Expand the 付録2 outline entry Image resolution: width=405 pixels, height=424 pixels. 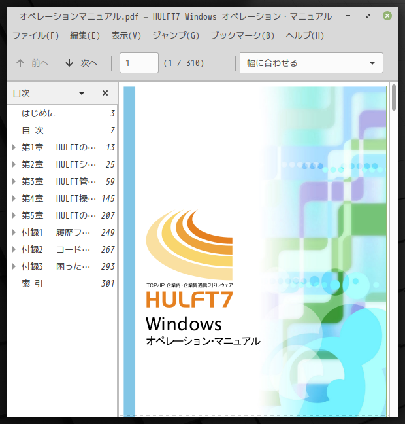[14, 249]
